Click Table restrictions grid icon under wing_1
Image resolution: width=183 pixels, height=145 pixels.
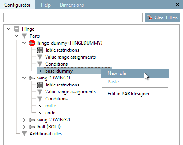(x=40, y=85)
